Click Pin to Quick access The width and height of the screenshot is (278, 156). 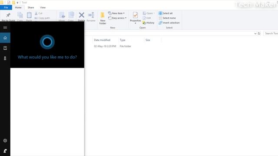click(8, 17)
